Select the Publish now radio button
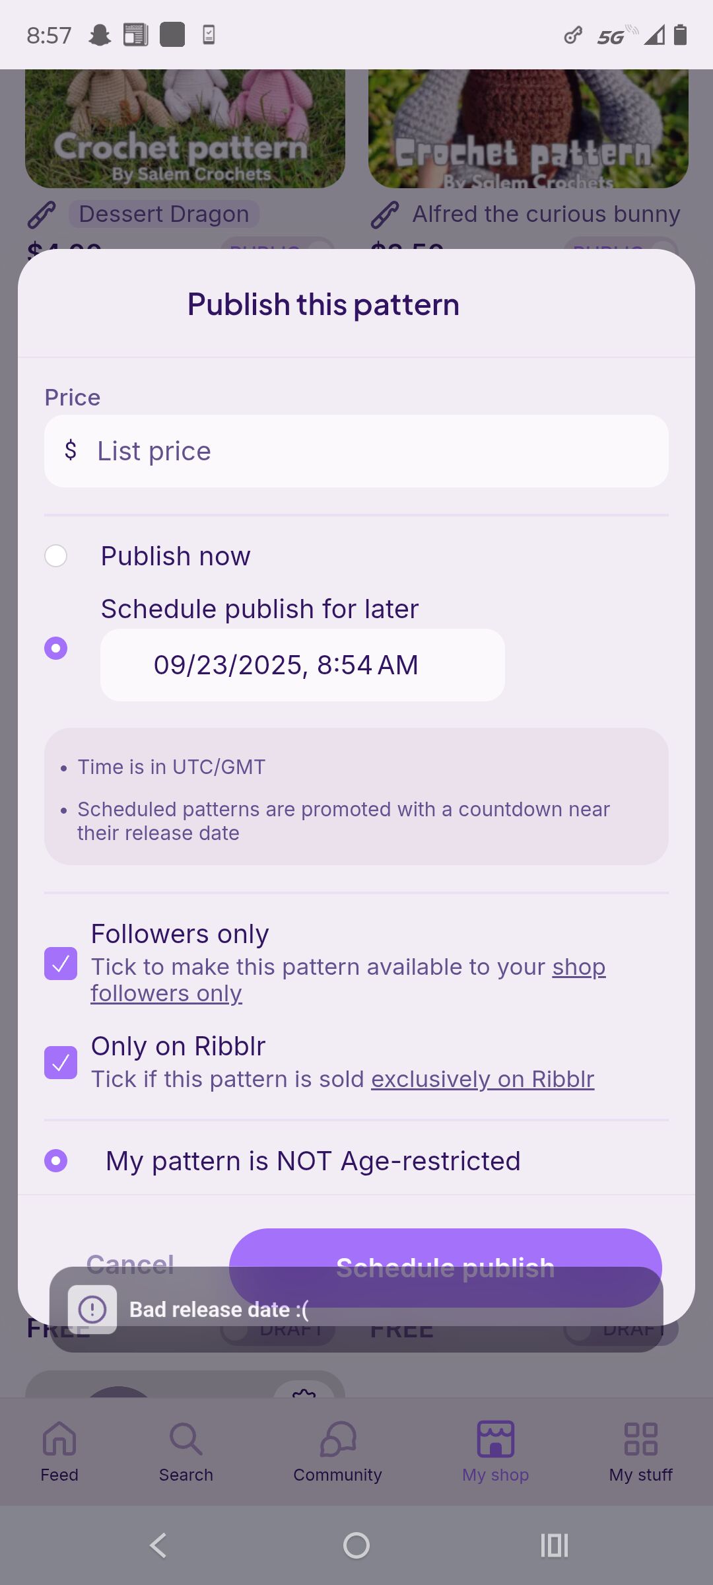 (x=56, y=556)
